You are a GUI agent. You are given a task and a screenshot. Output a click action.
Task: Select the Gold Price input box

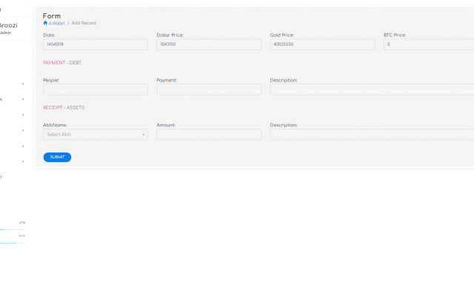tap(323, 44)
